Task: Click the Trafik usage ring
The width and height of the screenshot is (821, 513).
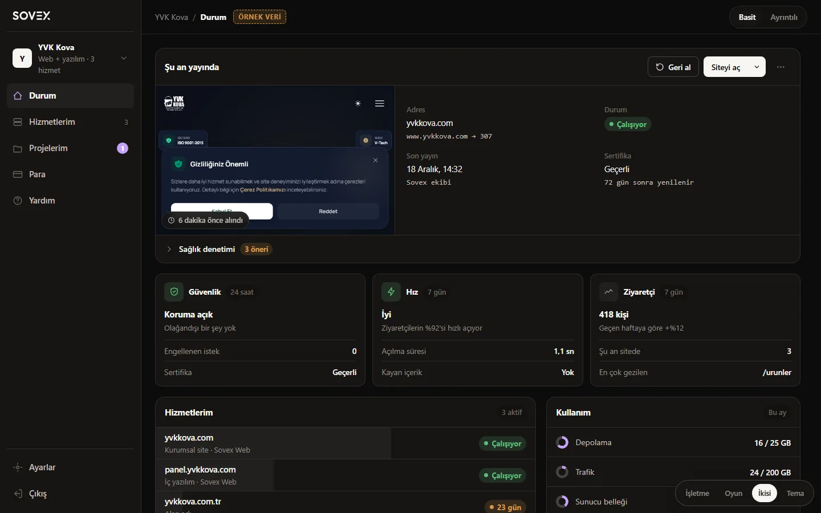Action: [562, 472]
